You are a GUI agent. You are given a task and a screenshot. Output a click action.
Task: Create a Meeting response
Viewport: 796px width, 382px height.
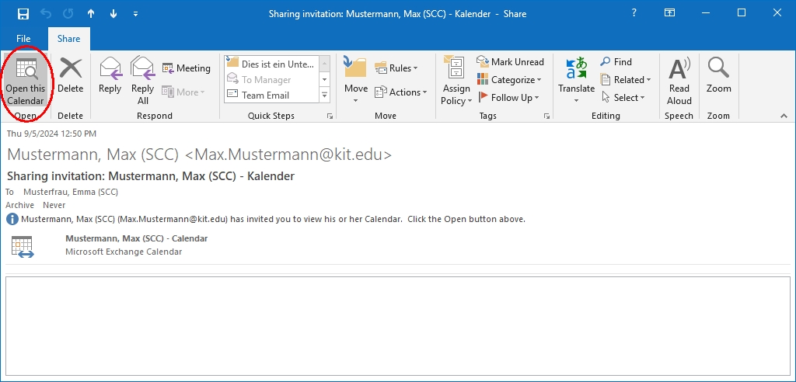(x=186, y=68)
